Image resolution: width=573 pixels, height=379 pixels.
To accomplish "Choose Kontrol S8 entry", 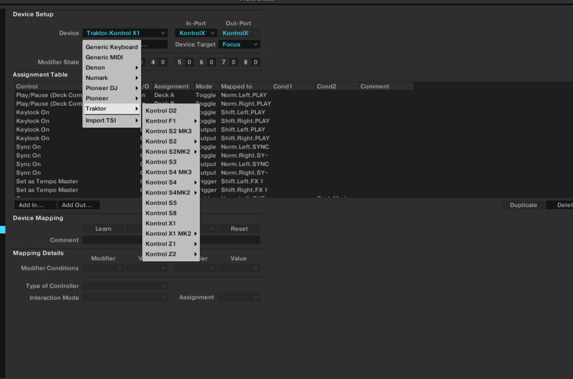I will (171, 213).
